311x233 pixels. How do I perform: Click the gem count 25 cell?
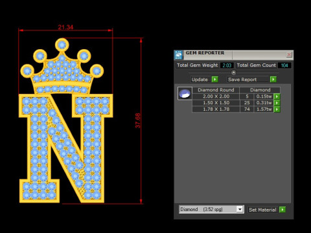[247, 103]
